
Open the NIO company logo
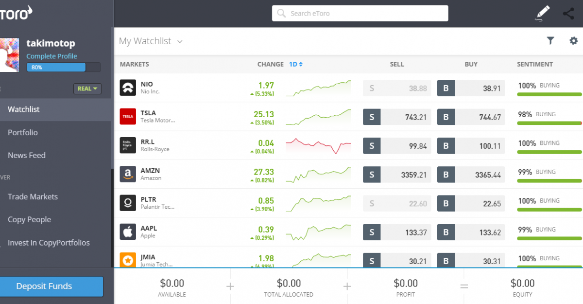coord(128,88)
